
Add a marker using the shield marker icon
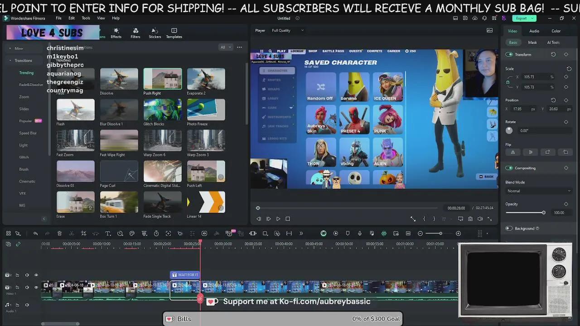click(348, 234)
